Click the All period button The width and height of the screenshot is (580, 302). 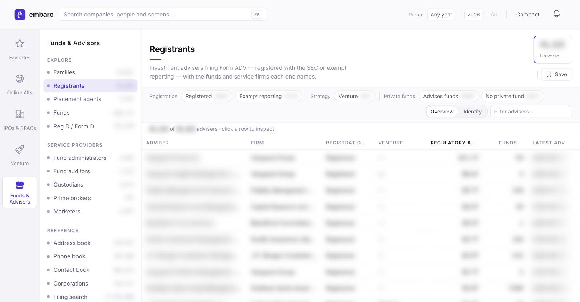pyautogui.click(x=494, y=15)
